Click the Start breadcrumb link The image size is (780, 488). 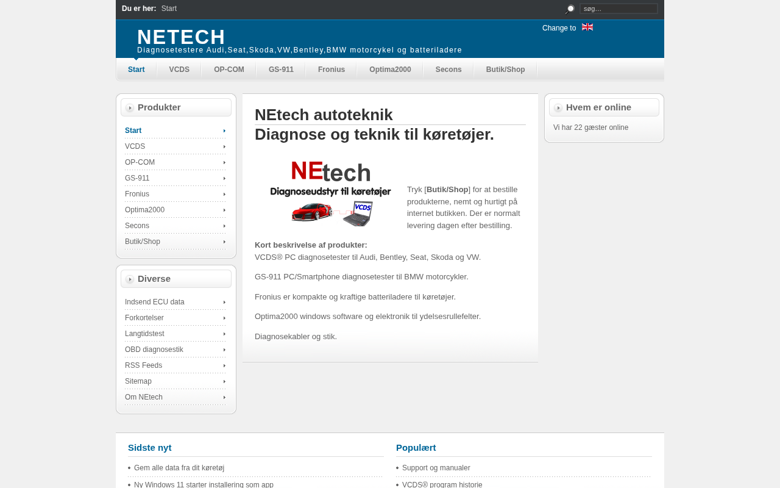(169, 9)
